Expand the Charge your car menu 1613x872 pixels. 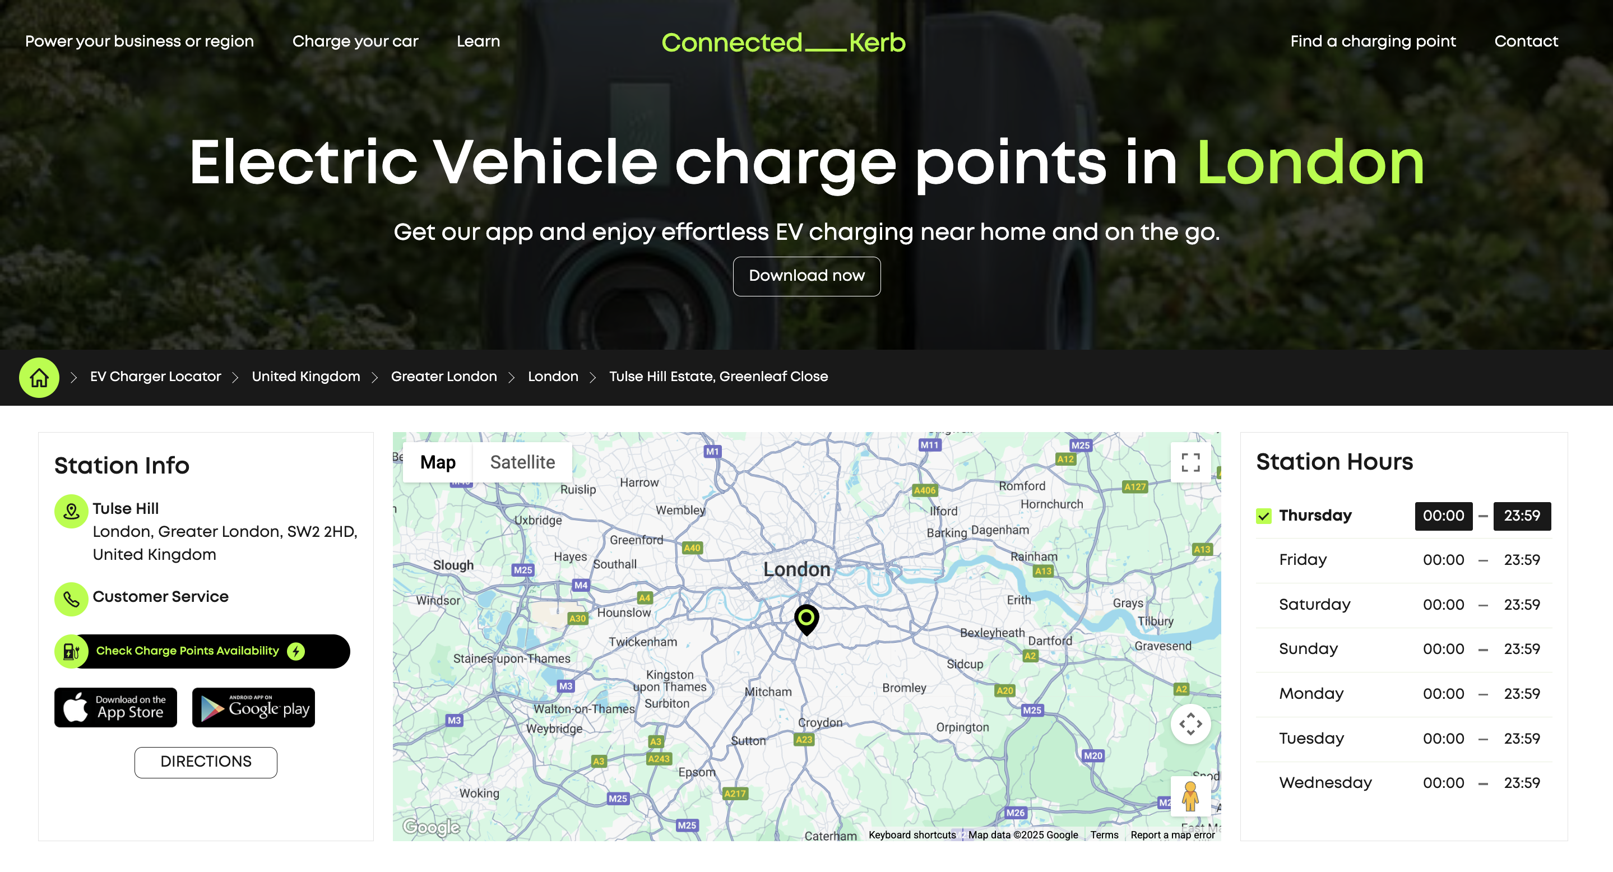tap(355, 41)
